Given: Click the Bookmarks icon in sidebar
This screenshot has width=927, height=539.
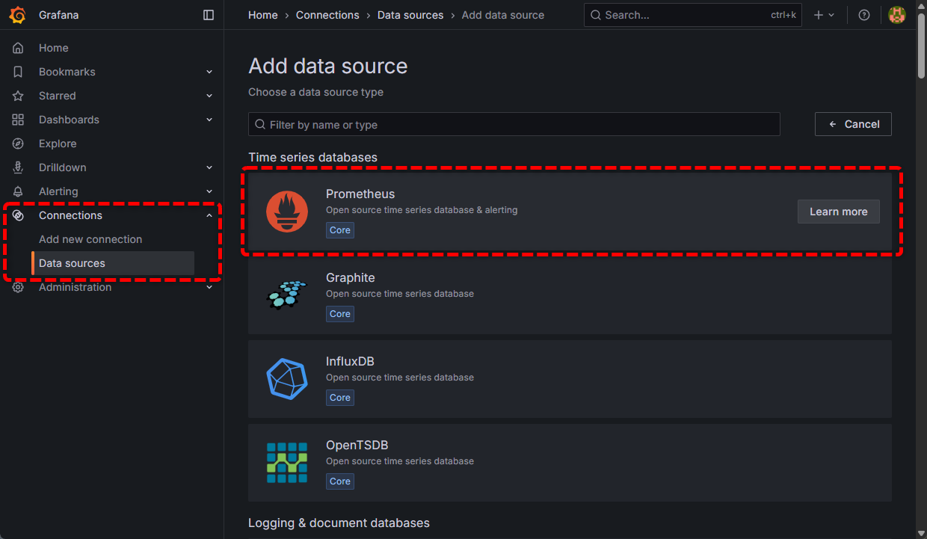Looking at the screenshot, I should coord(18,72).
